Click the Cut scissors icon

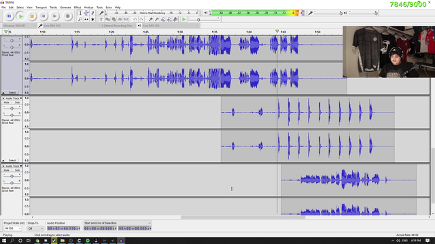(x=101, y=20)
